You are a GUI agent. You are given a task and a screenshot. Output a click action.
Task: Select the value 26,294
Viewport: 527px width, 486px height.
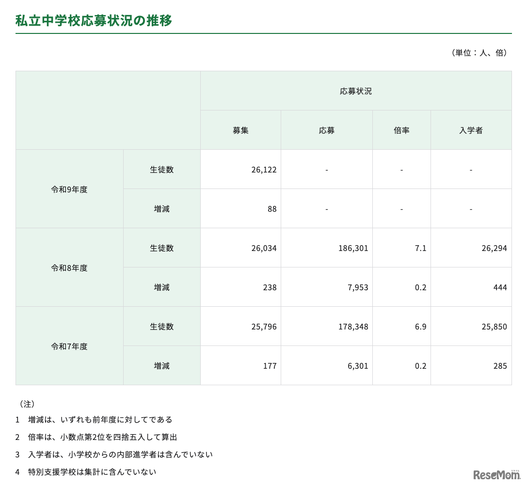coord(494,248)
